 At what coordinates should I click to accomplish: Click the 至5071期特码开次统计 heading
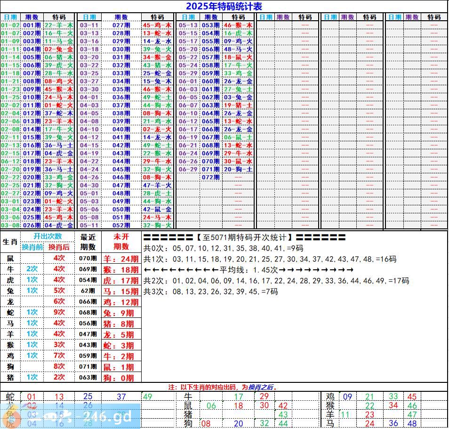(x=244, y=237)
